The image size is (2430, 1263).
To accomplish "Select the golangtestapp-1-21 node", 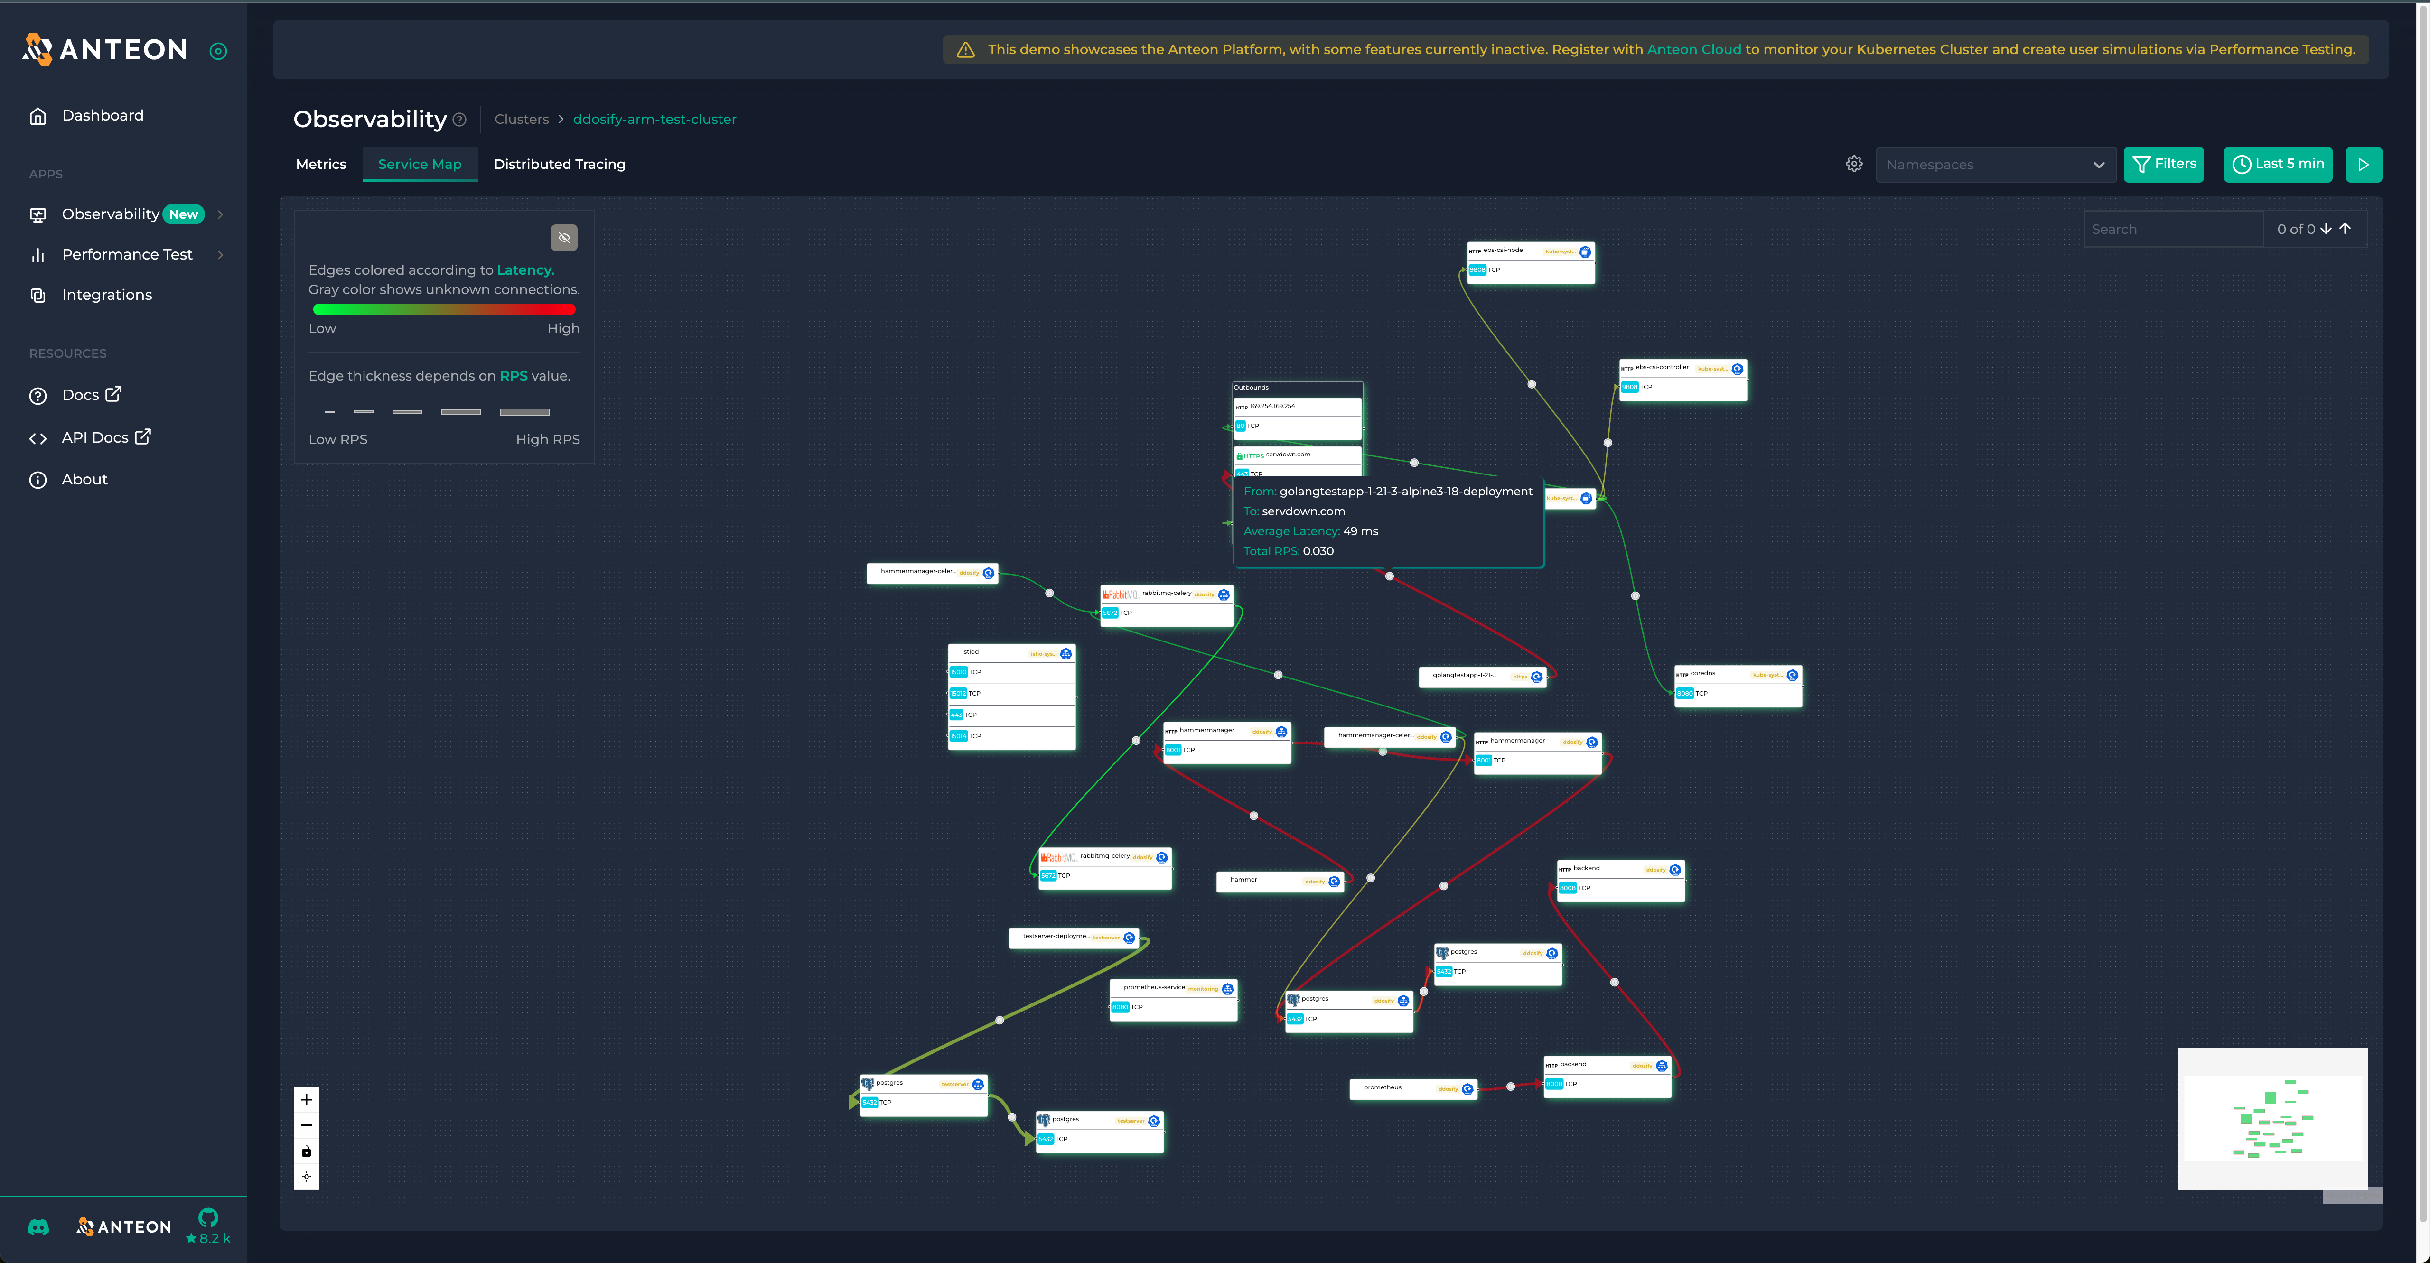I will point(1482,676).
